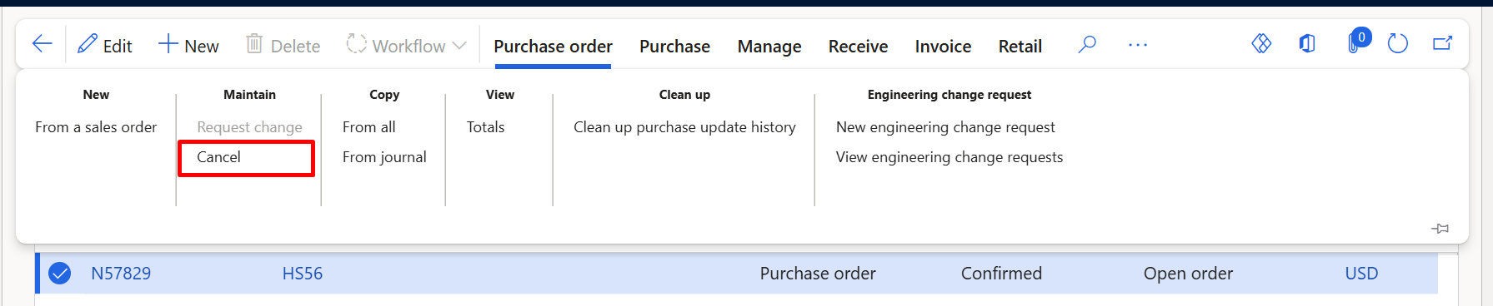Refresh the page with circular arrow
This screenshot has height=306, width=1493.
coord(1397,43)
